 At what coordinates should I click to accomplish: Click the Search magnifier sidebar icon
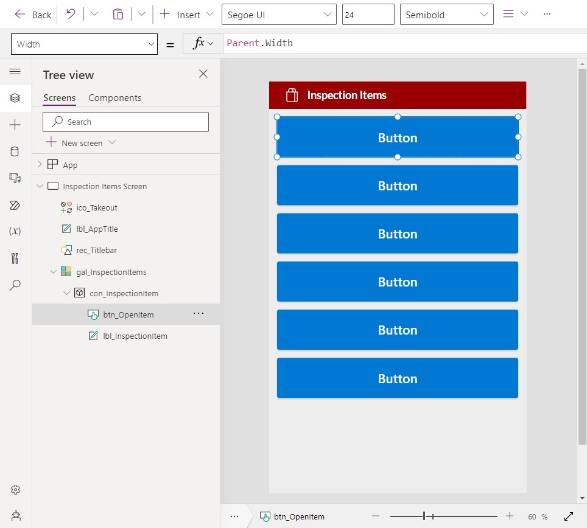(15, 285)
